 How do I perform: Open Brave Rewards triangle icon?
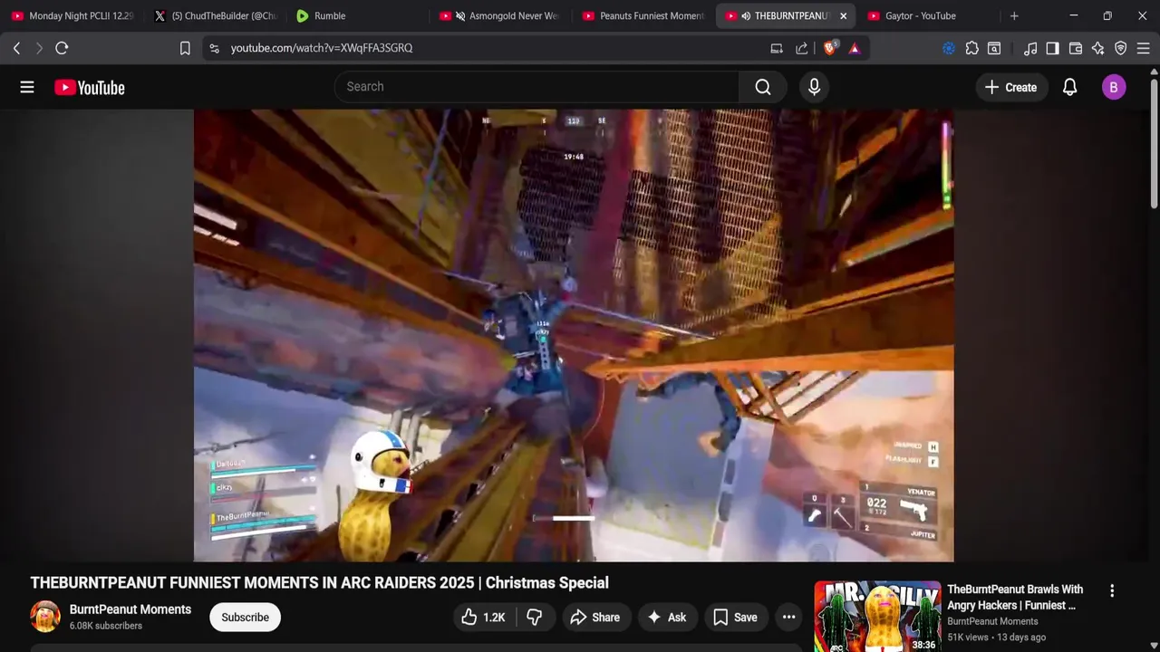click(x=855, y=48)
